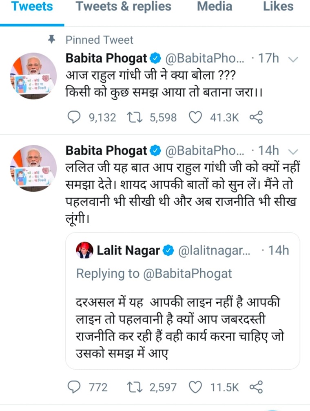
Task: Open the Likes tab
Action: pos(278,7)
